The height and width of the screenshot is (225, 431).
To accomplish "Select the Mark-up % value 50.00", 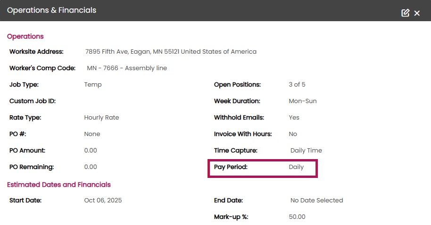I will point(297,217).
